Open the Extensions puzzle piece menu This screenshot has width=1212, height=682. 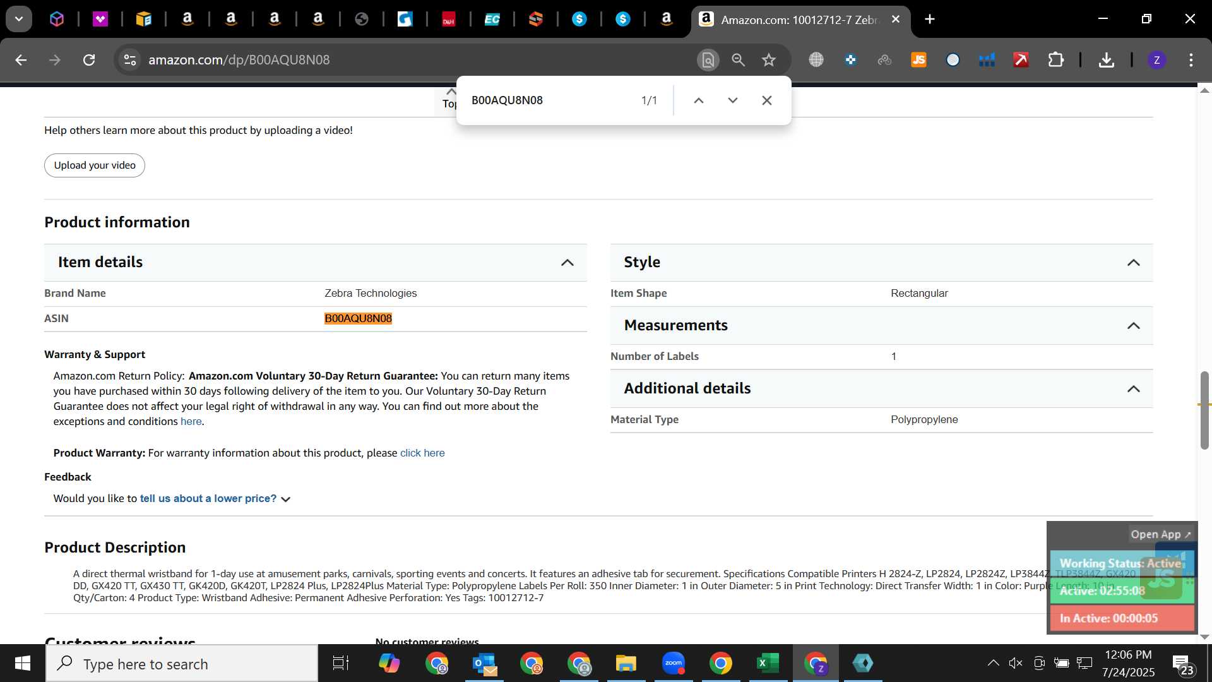(x=1055, y=60)
